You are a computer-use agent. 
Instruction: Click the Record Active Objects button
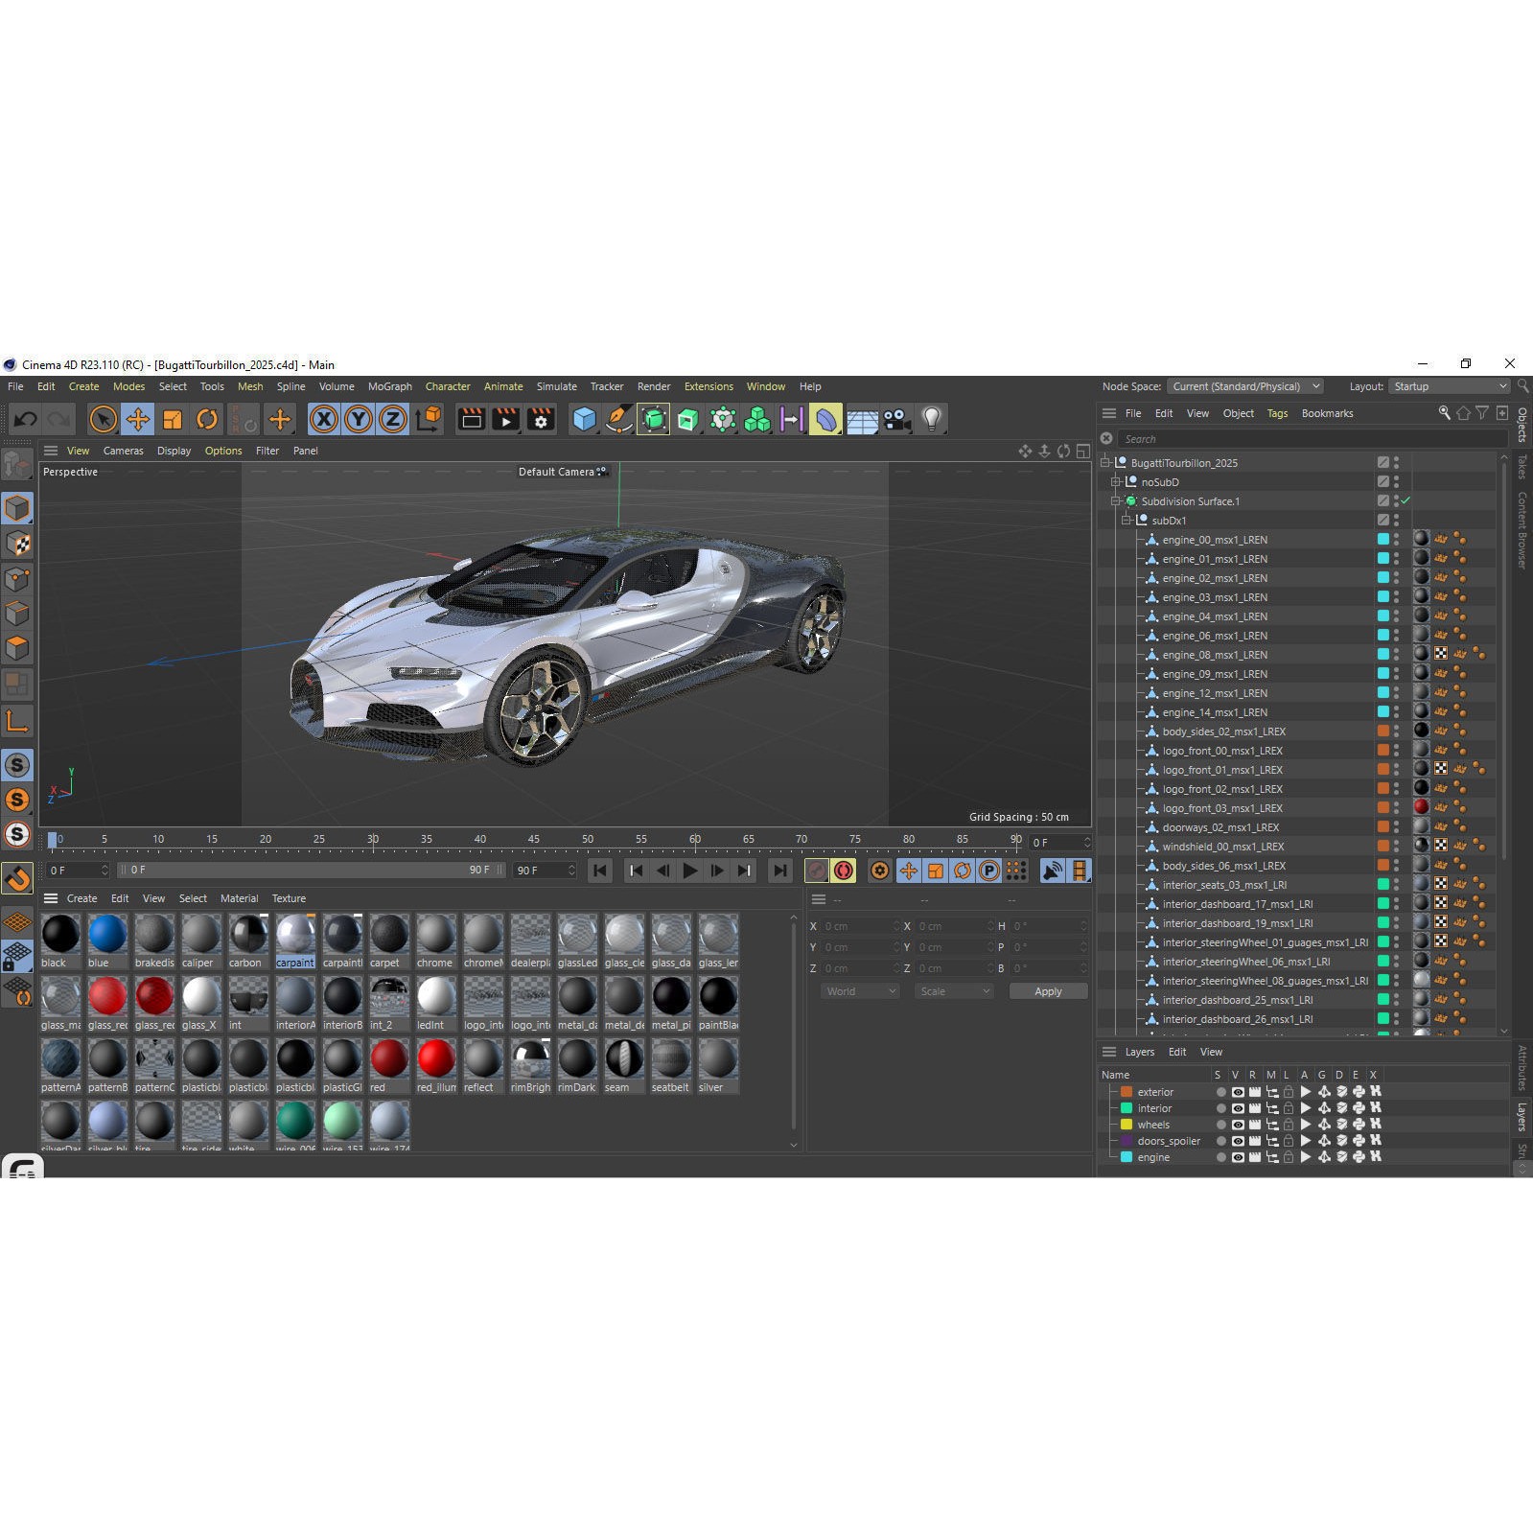click(816, 871)
